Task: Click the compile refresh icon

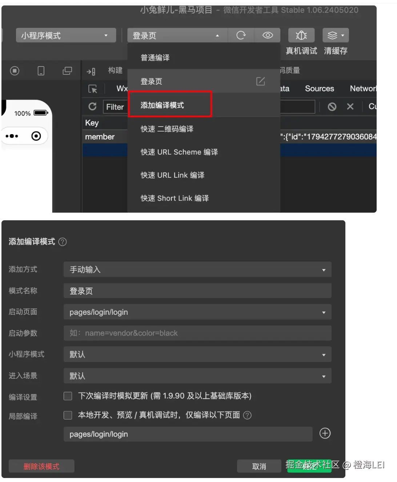Action: 241,35
